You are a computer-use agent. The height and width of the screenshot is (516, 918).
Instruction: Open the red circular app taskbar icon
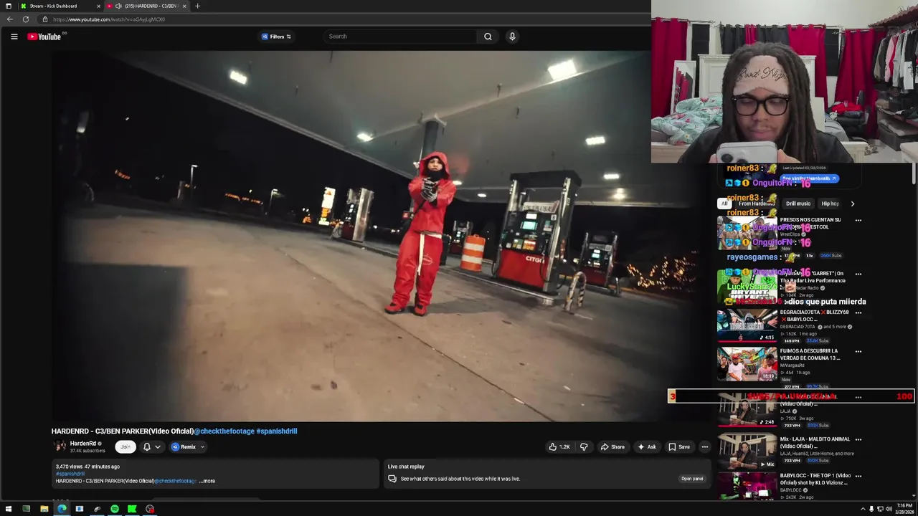150,509
